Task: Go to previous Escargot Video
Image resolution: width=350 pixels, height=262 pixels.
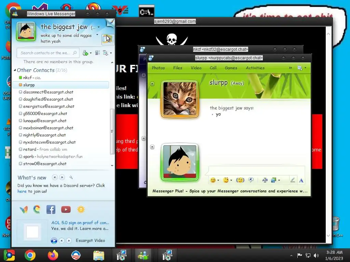Action: click(62, 241)
